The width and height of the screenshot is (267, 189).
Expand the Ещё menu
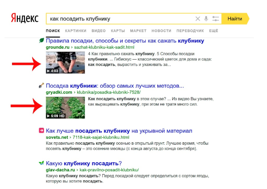(214, 31)
